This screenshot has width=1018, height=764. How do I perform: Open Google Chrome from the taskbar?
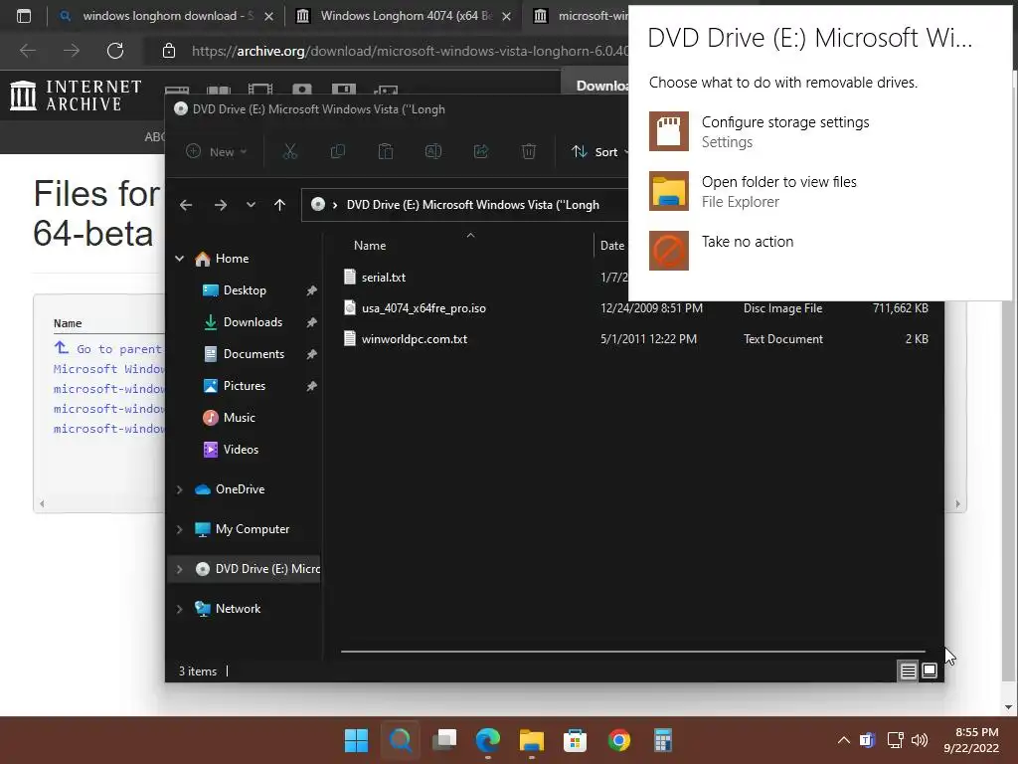619,740
